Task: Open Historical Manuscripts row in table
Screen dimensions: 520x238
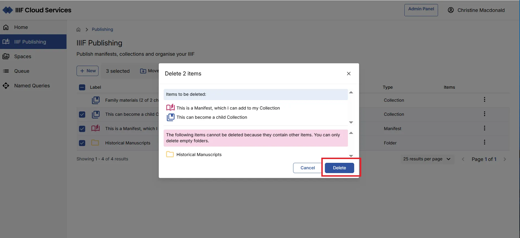Action: coord(128,143)
